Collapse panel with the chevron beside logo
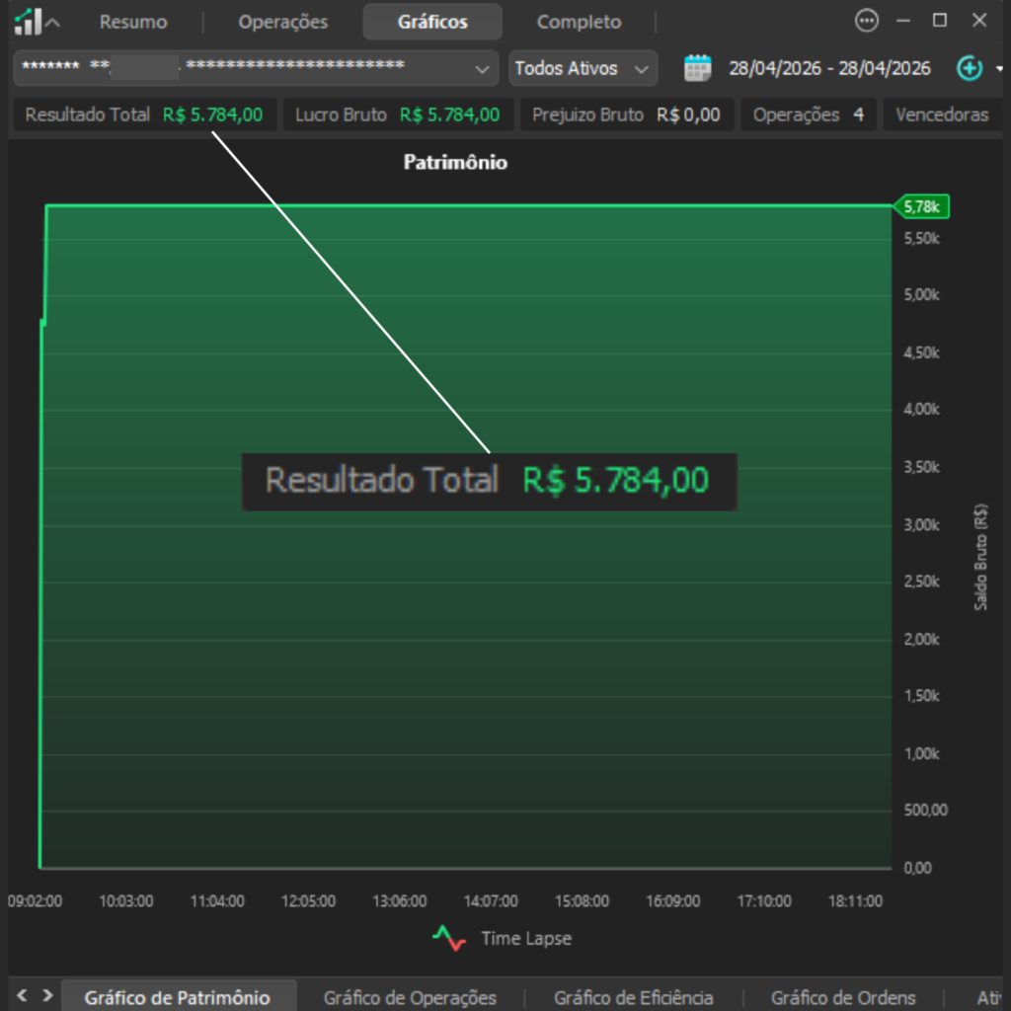The image size is (1011, 1011). (53, 23)
